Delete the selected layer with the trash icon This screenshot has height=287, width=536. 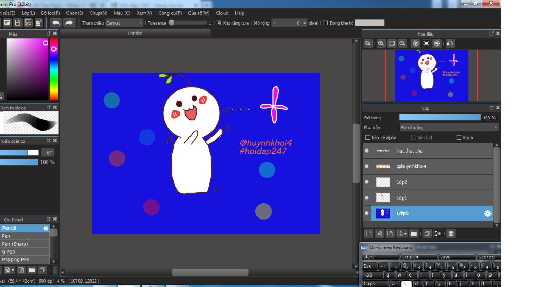coord(451,234)
